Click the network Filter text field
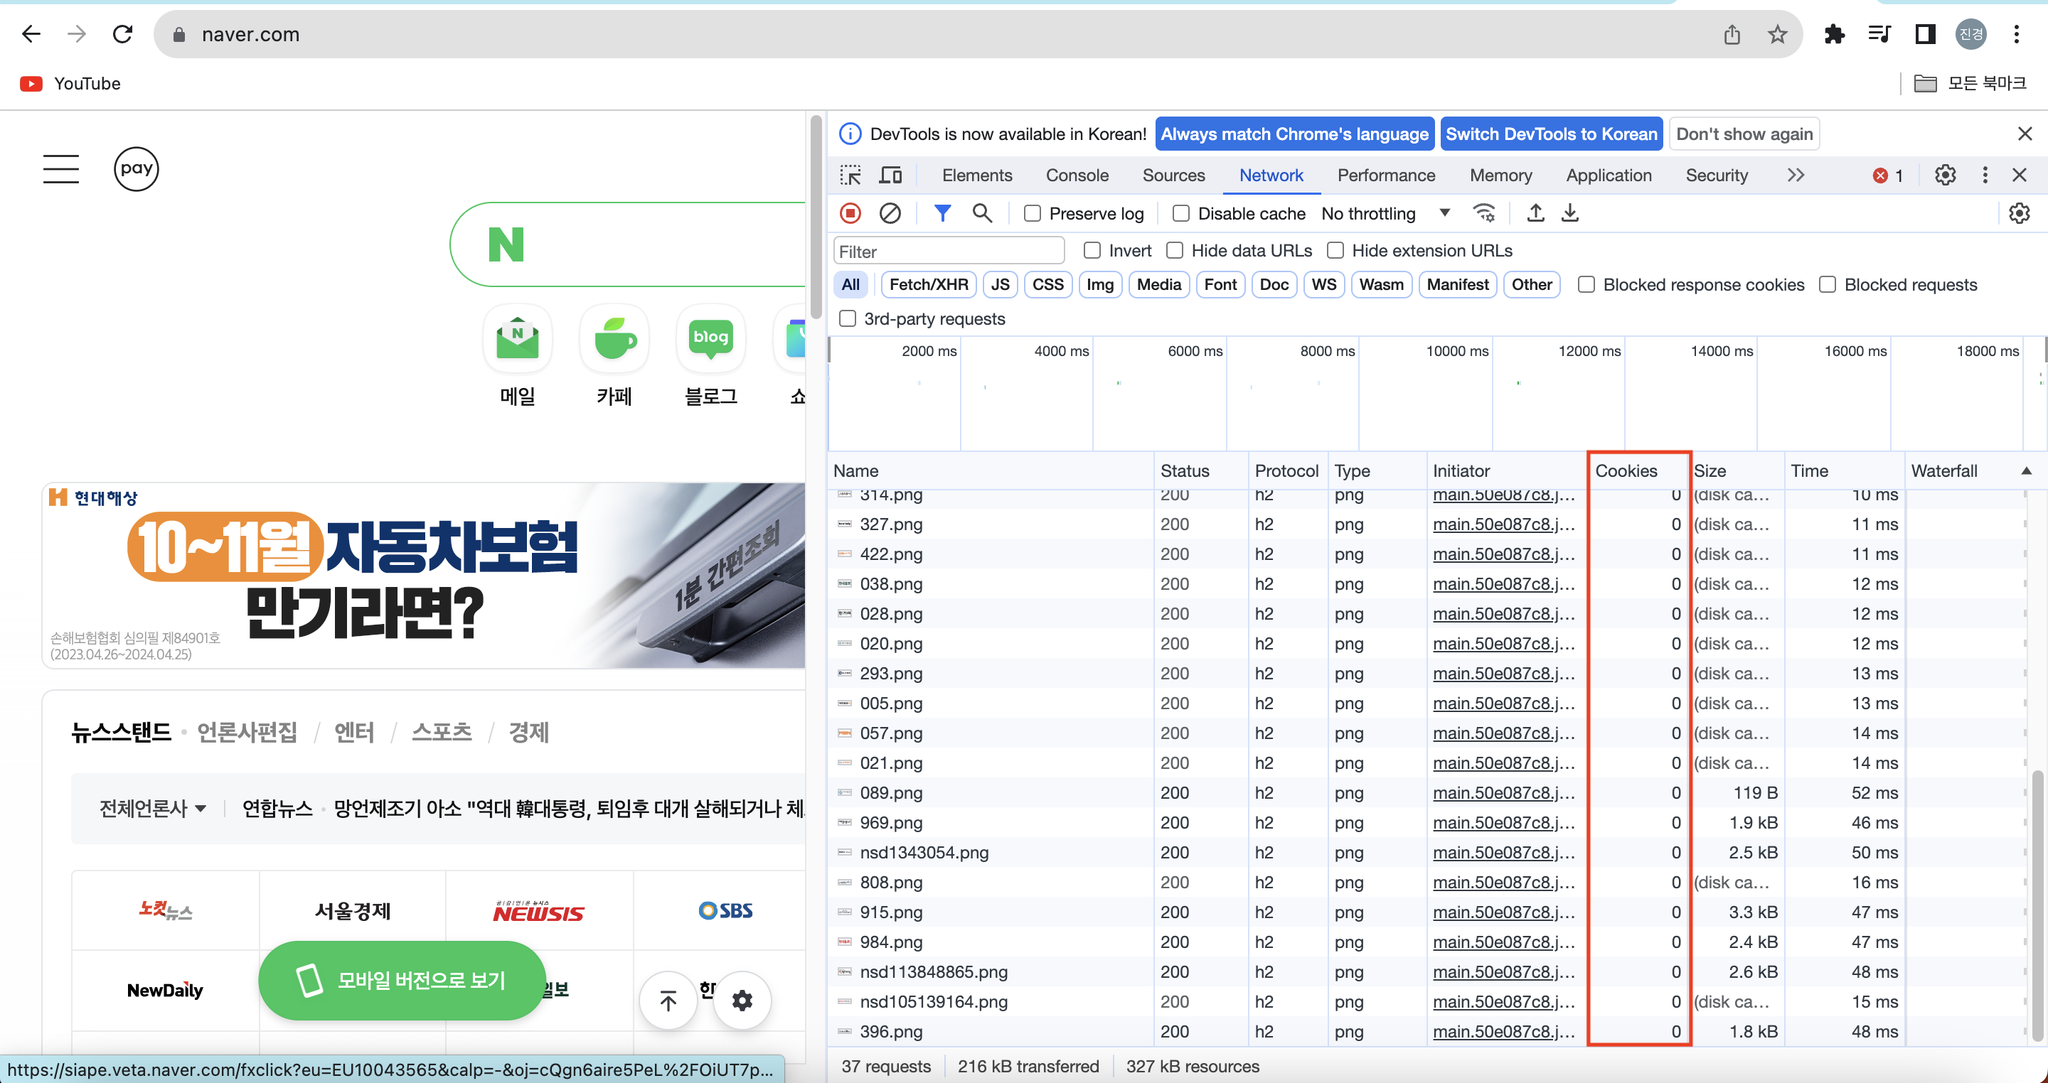 (x=949, y=251)
